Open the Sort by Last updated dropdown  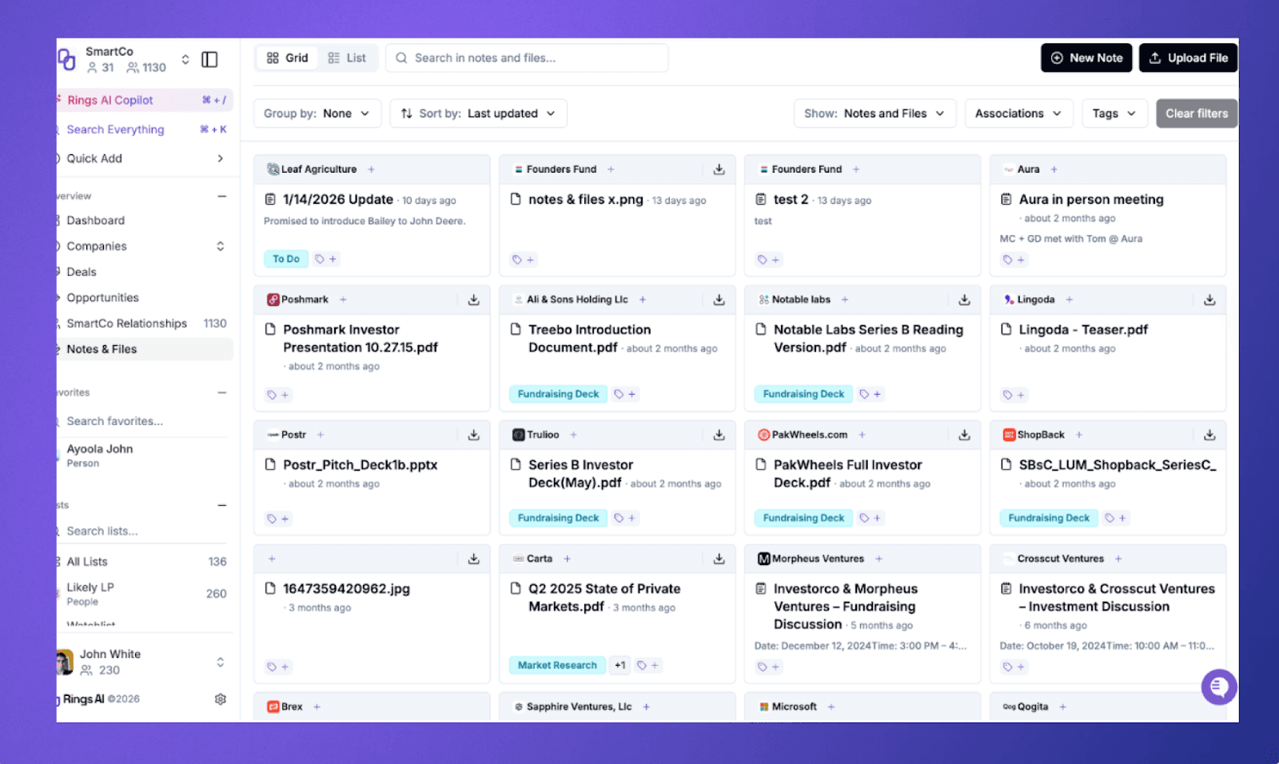pos(478,113)
